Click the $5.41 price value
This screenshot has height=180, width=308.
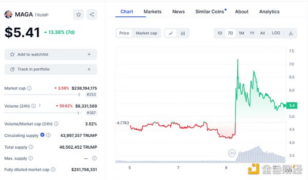click(x=22, y=33)
